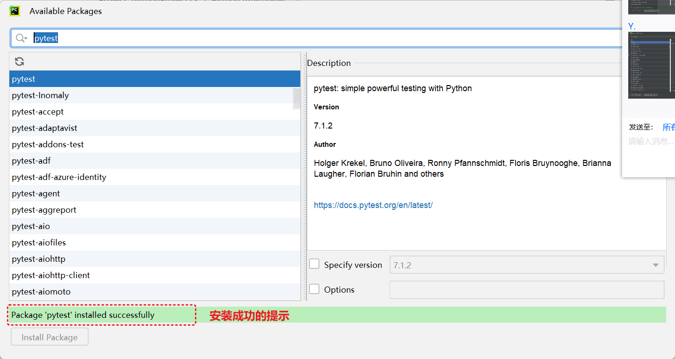Screen dimensions: 675x359
Task: Click the installed successfully status message
Action: click(83, 315)
